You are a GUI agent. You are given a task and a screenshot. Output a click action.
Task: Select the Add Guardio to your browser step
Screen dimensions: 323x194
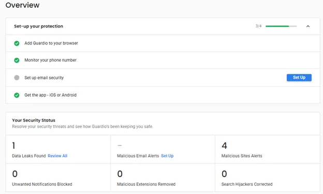coord(51,43)
